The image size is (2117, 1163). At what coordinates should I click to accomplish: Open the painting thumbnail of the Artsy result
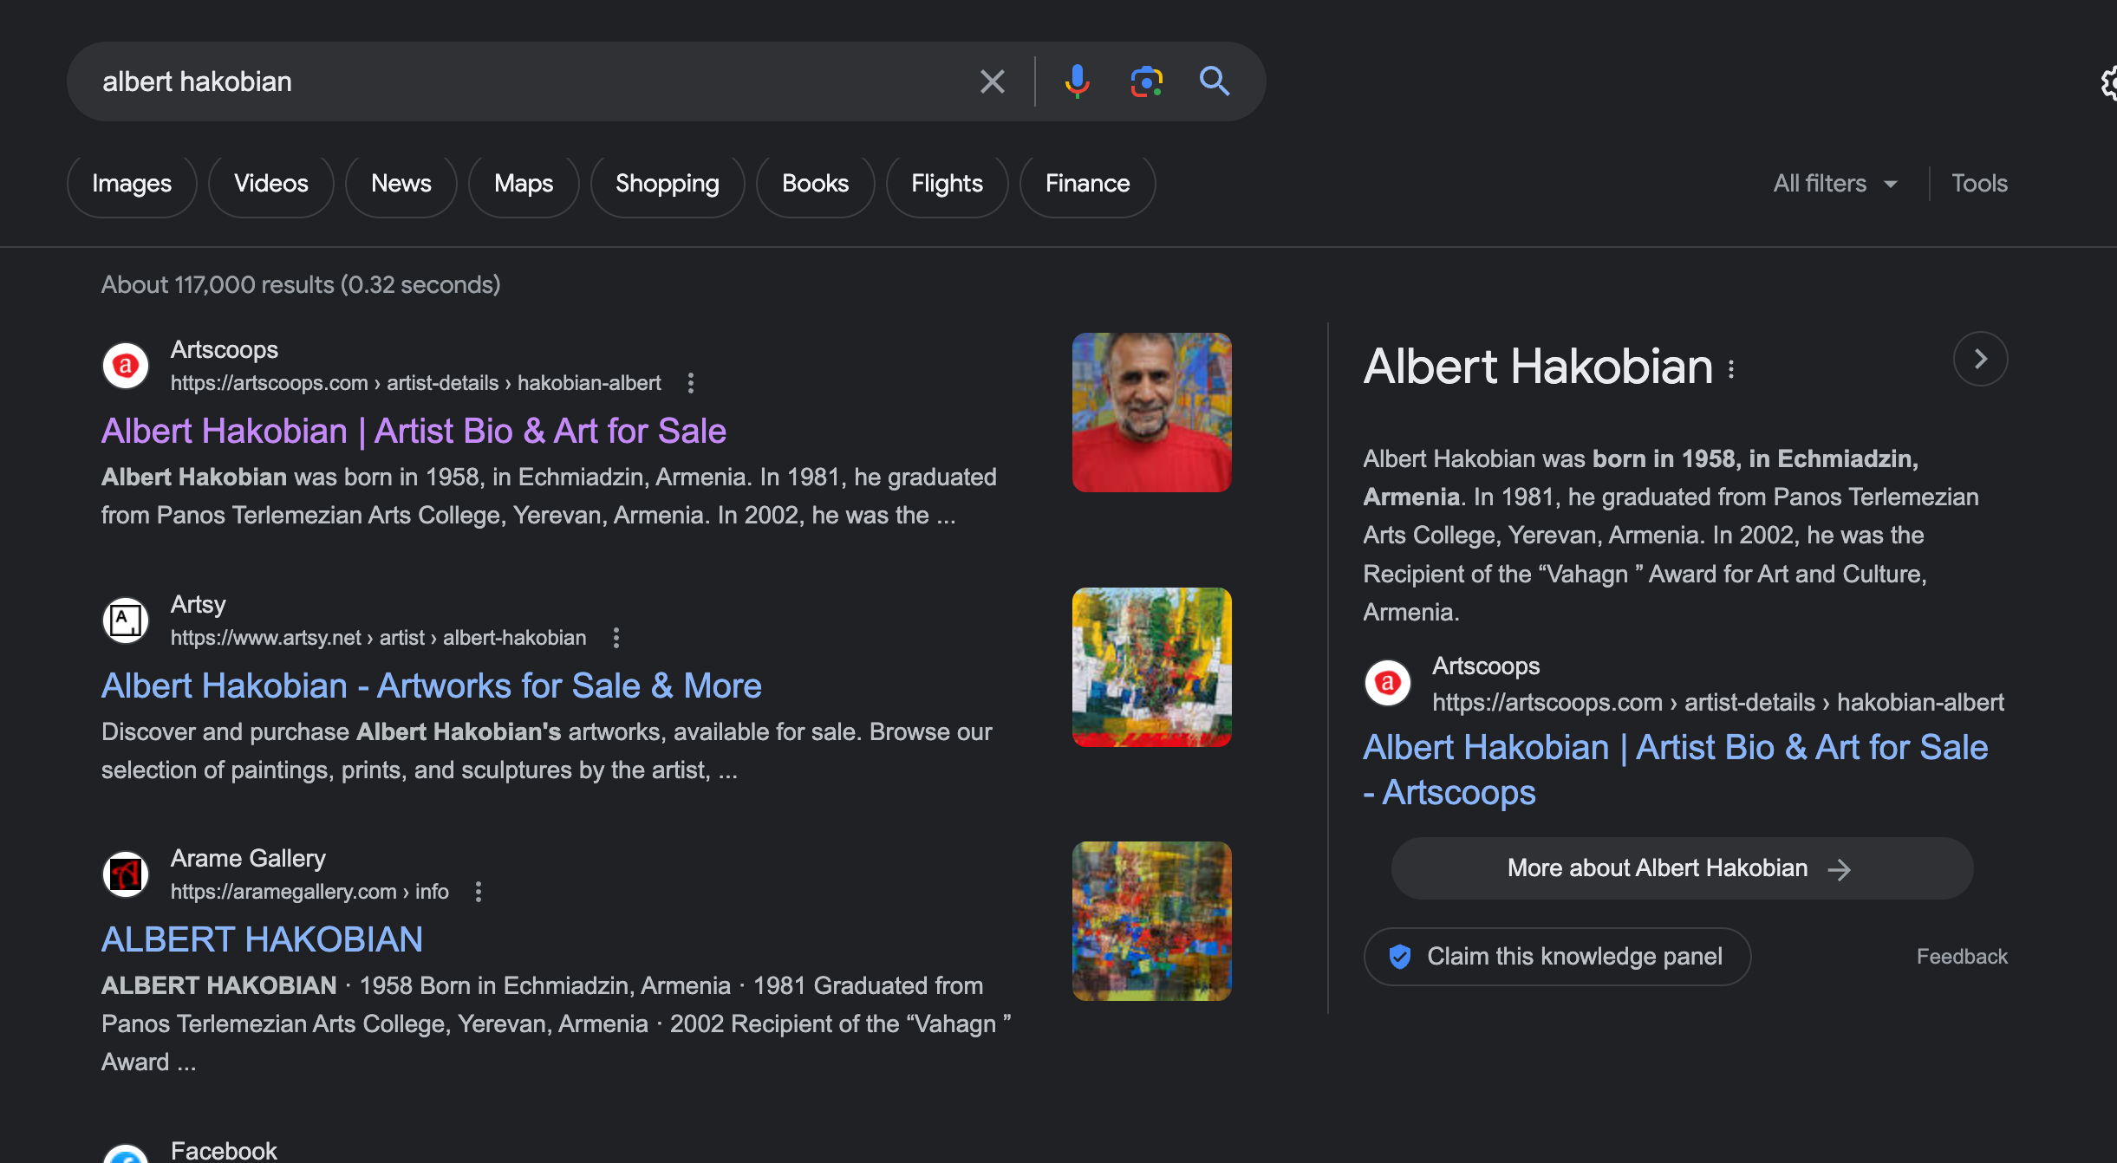(x=1151, y=667)
